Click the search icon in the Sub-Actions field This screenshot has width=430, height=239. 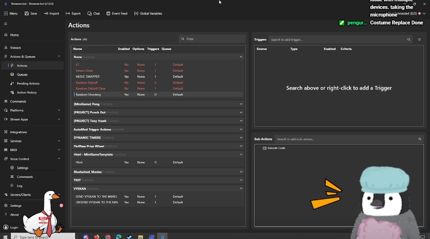pos(420,139)
